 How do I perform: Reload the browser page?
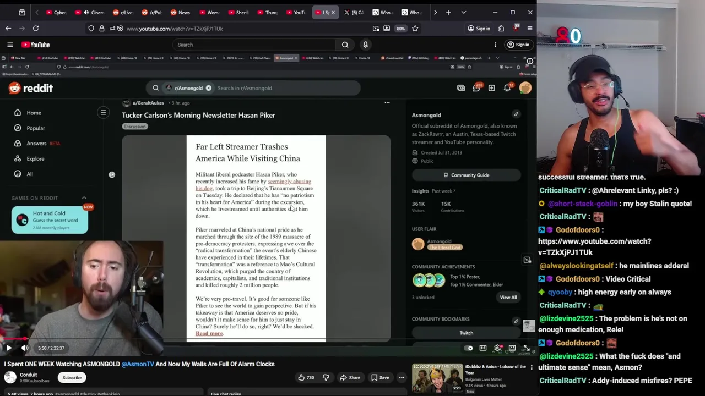36,28
